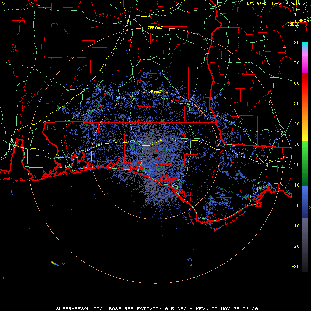Select the 80 value on dBZ scale
311x311 pixels.
point(297,43)
